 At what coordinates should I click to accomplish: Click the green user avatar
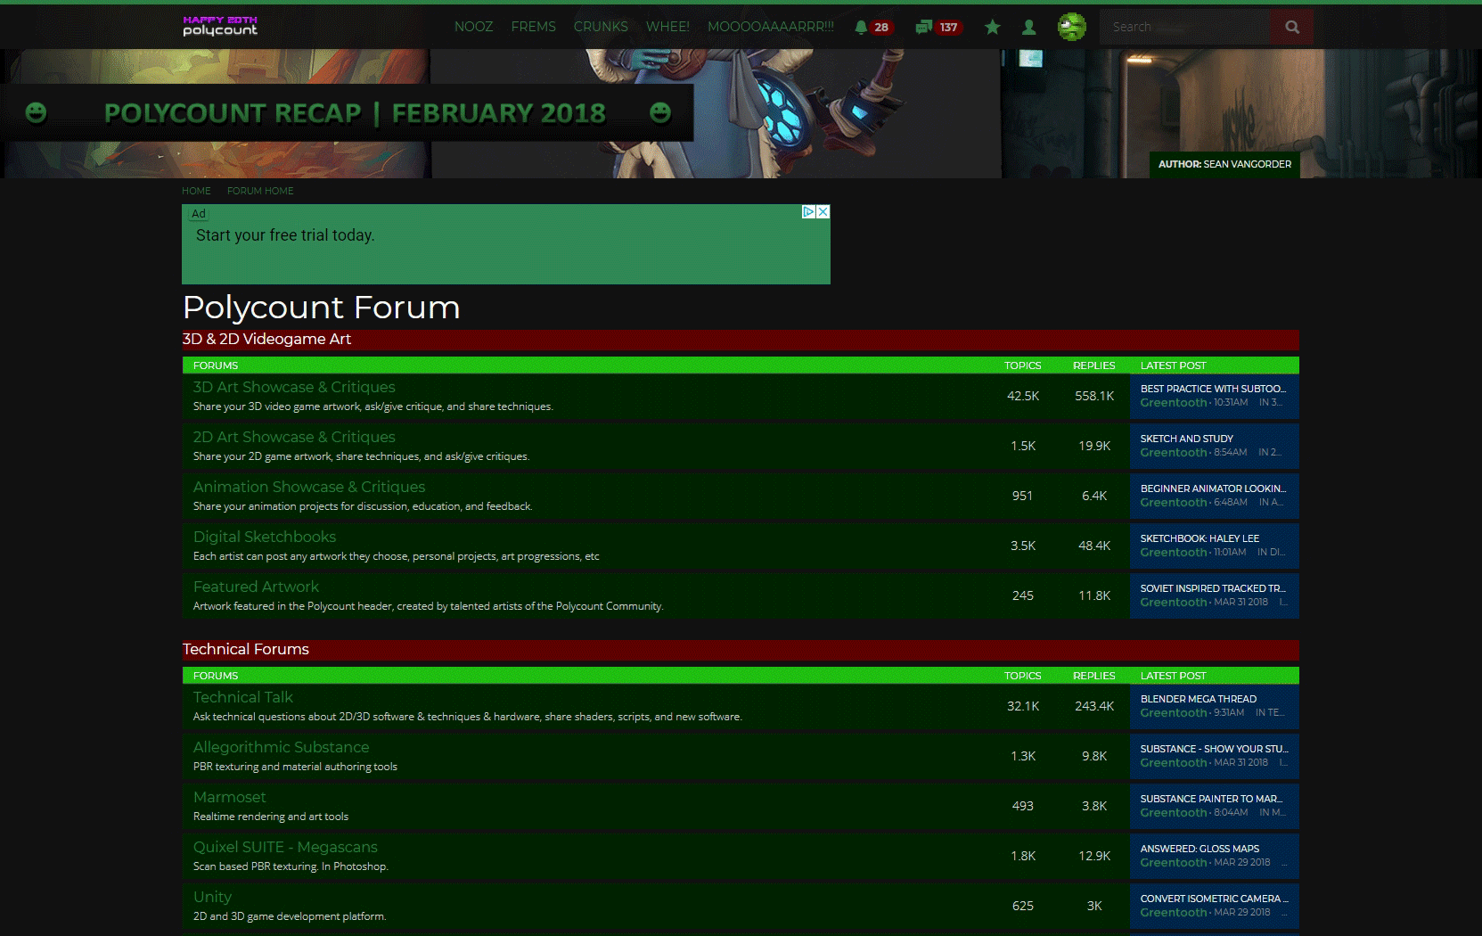(1072, 27)
